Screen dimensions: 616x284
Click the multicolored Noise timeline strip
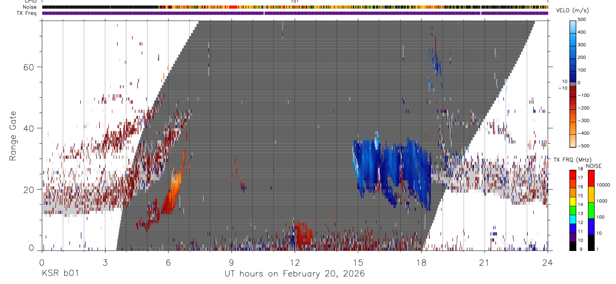pos(295,7)
